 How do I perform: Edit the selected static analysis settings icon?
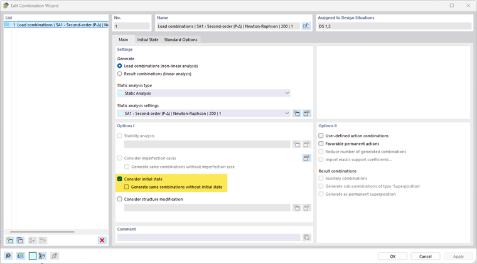(x=307, y=114)
